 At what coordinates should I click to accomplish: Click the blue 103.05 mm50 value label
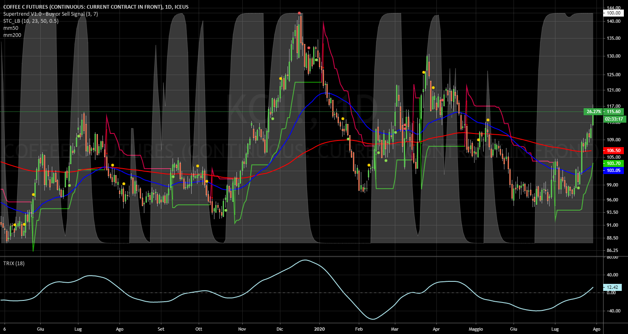[614, 170]
